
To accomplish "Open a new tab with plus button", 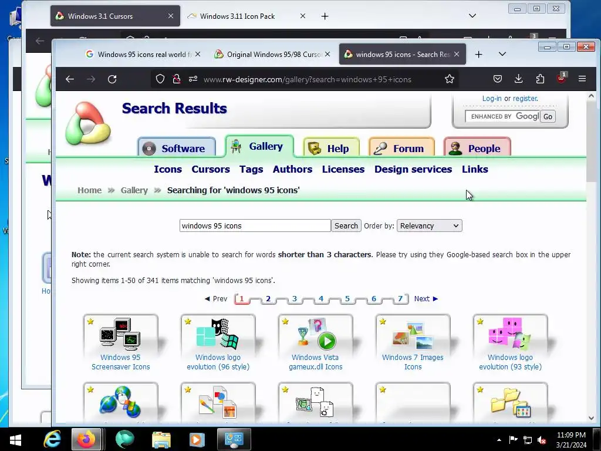I will tap(479, 55).
